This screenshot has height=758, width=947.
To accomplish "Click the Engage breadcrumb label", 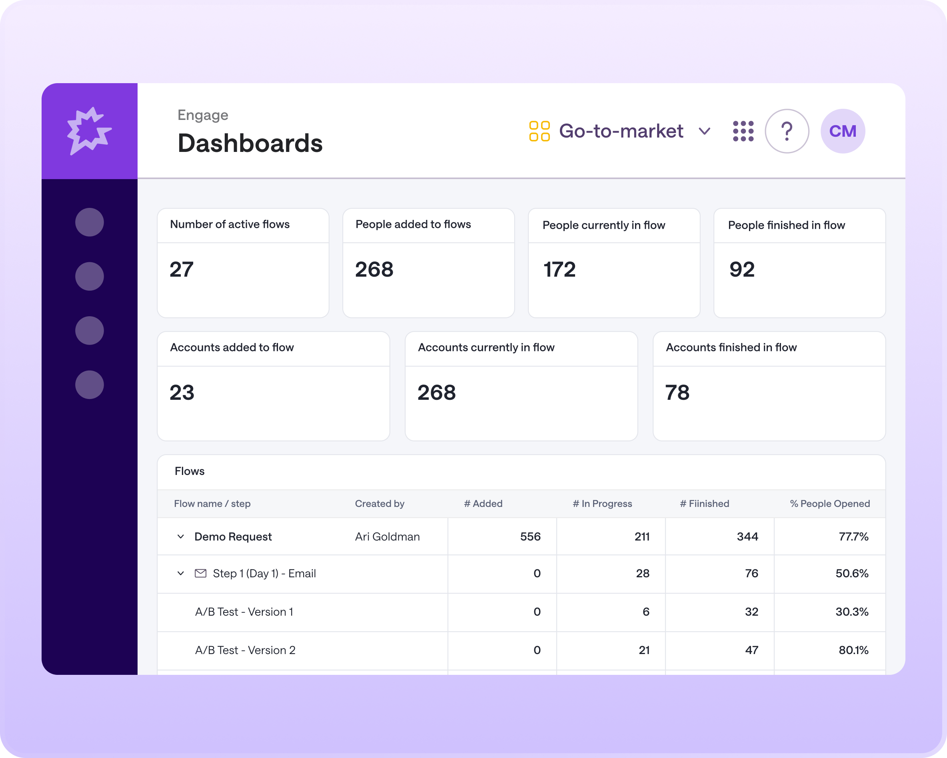I will (202, 115).
